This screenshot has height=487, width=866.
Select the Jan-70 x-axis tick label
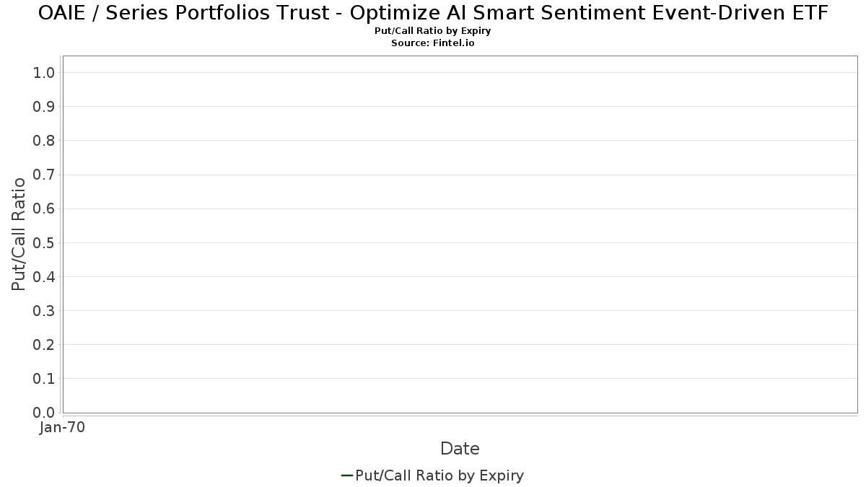coord(63,428)
